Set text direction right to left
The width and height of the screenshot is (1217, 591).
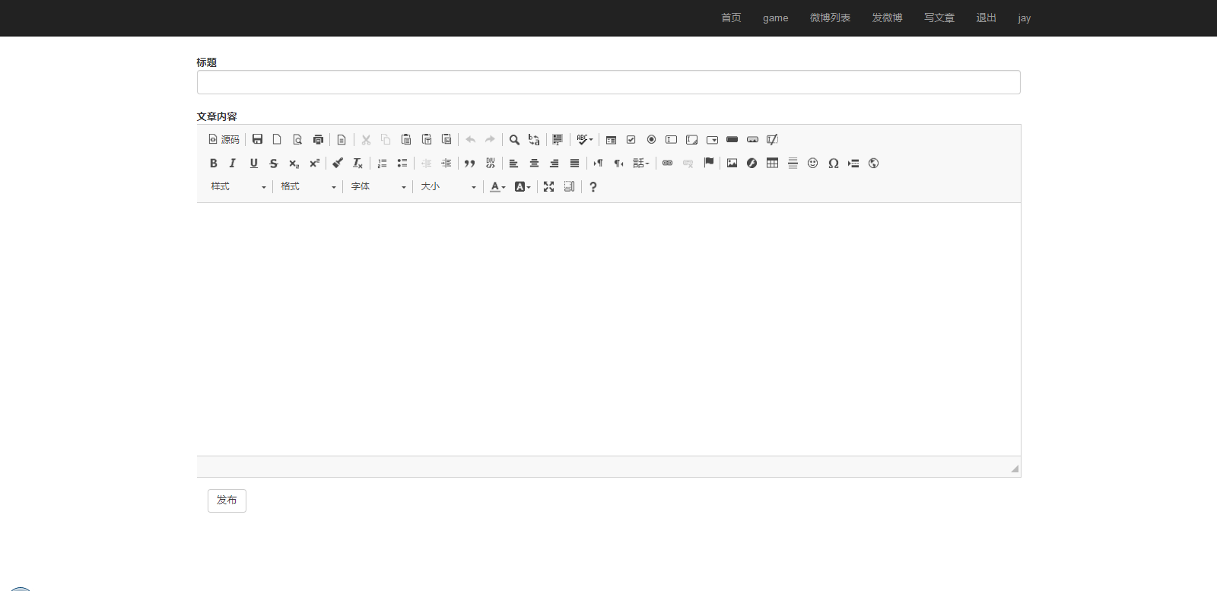tap(618, 164)
